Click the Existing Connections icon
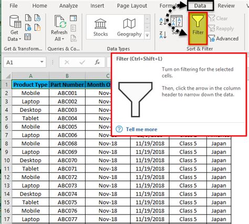This screenshot has height=224, width=249. (x=37, y=27)
